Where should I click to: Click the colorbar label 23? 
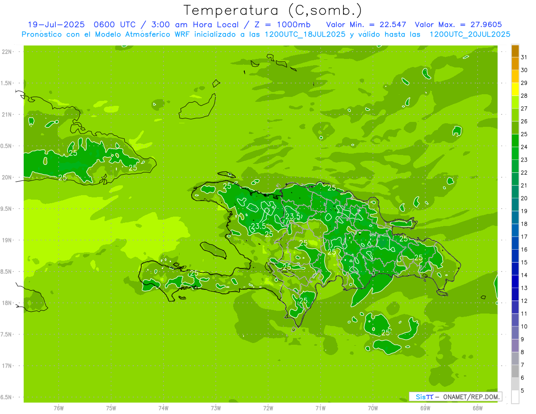click(x=524, y=160)
